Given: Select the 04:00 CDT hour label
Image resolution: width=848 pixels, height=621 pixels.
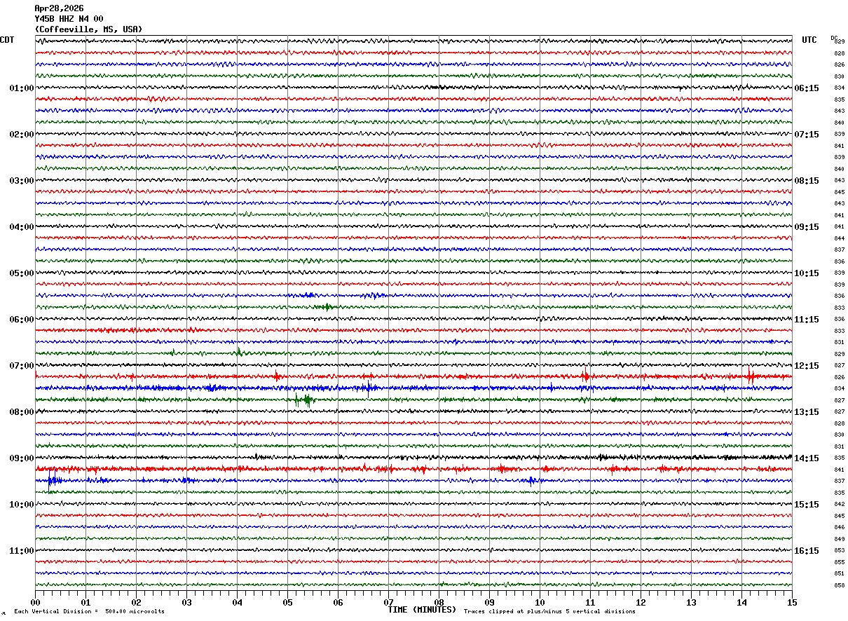Looking at the screenshot, I should [x=22, y=227].
